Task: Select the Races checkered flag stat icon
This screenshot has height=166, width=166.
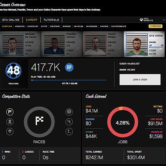Action: click(x=10, y=112)
